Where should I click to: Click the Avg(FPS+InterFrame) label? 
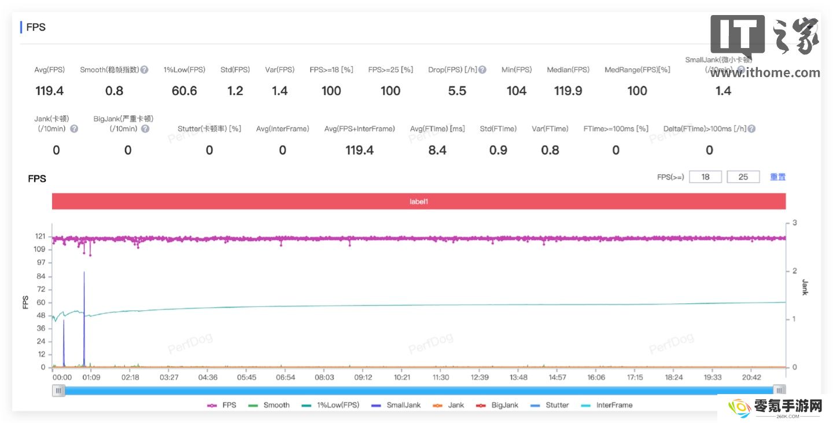[x=360, y=128]
